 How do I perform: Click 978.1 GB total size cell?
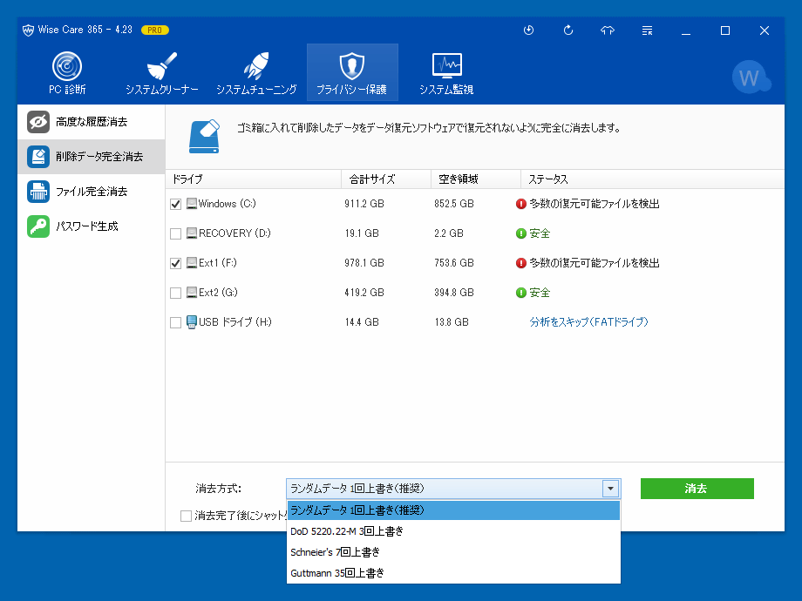click(364, 263)
